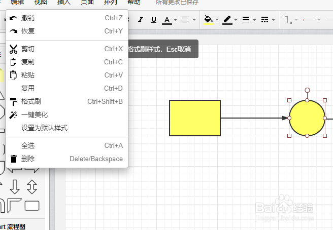Viewport: 333px width, 230px height.
Task: Open the Insert (插入) menu
Action: (64, 3)
